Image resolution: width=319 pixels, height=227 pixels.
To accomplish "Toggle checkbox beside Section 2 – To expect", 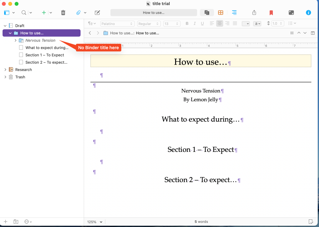I will click(21, 62).
